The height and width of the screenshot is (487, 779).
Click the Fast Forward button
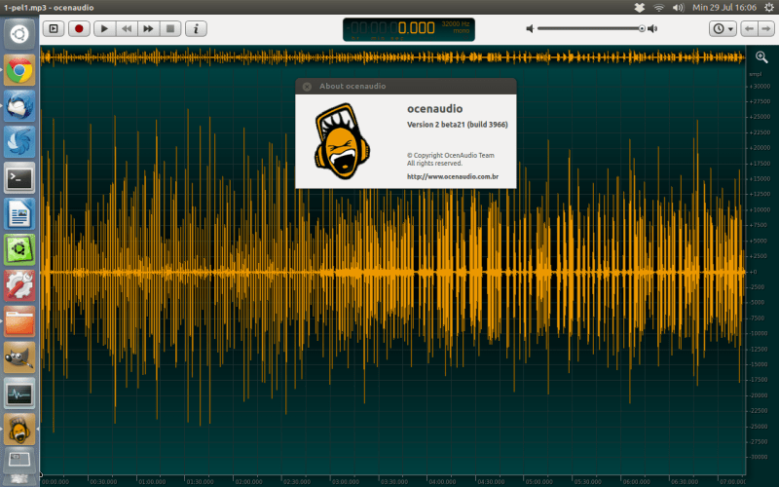(148, 29)
